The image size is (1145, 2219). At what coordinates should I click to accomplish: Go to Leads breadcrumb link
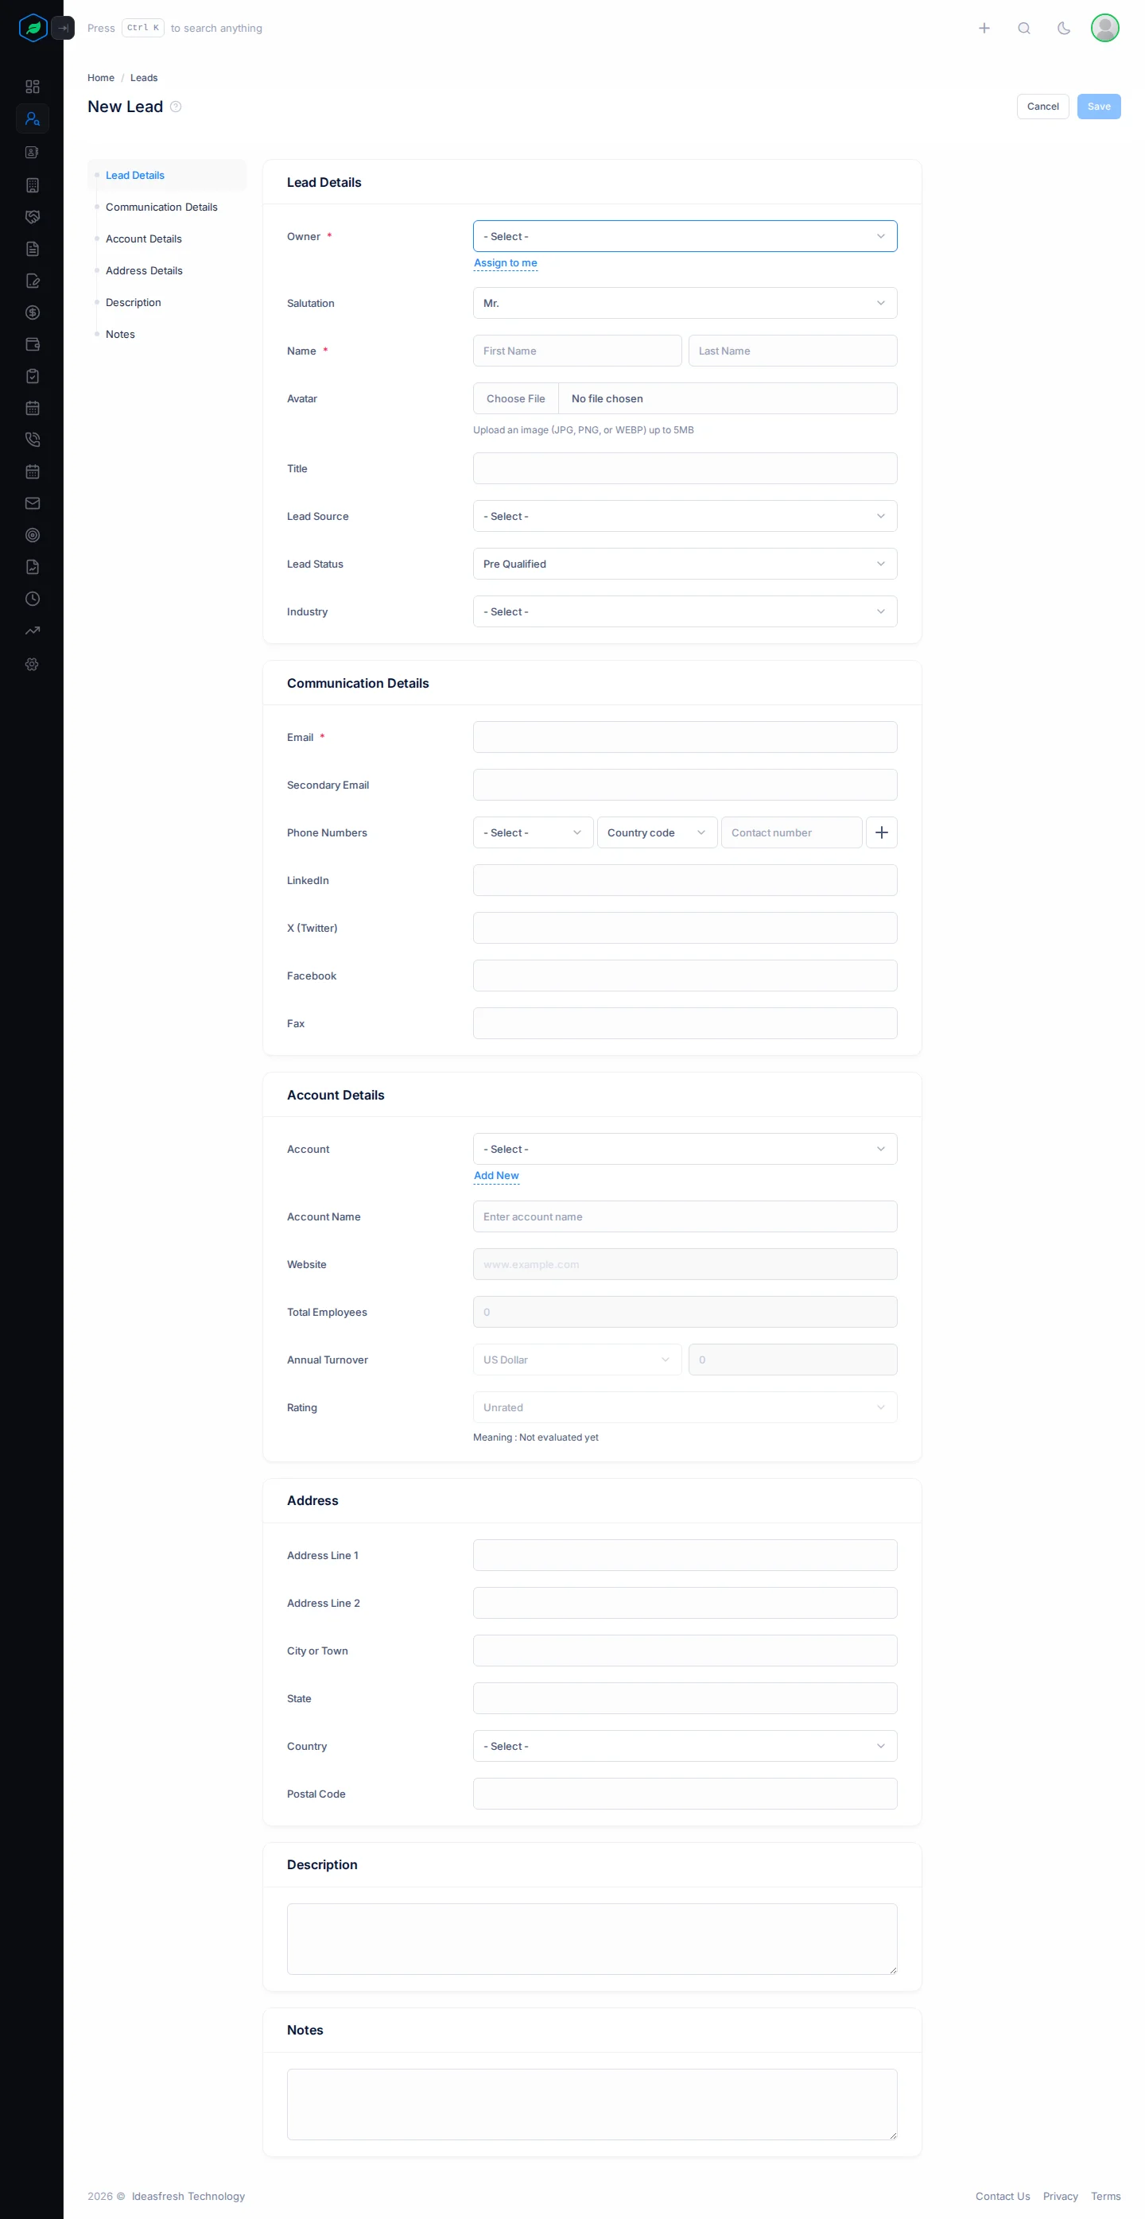(x=143, y=79)
